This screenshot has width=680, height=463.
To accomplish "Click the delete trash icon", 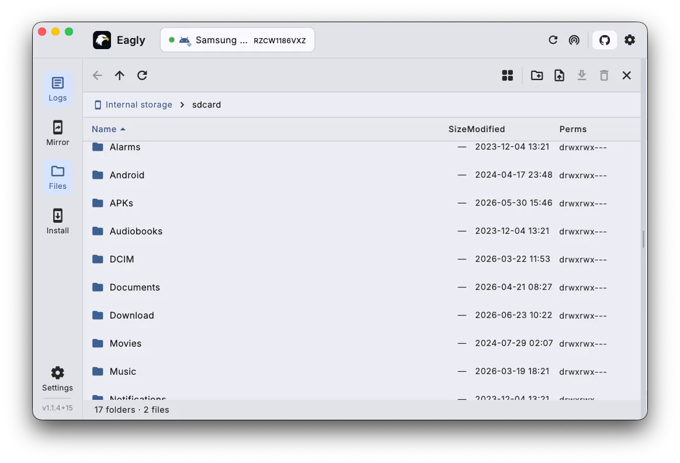I will (x=604, y=75).
